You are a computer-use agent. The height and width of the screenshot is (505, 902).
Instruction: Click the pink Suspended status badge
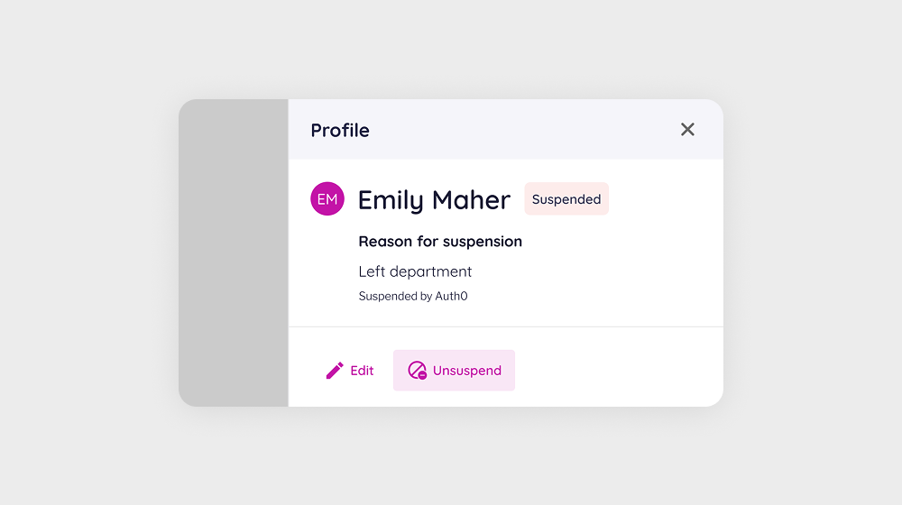pyautogui.click(x=566, y=199)
